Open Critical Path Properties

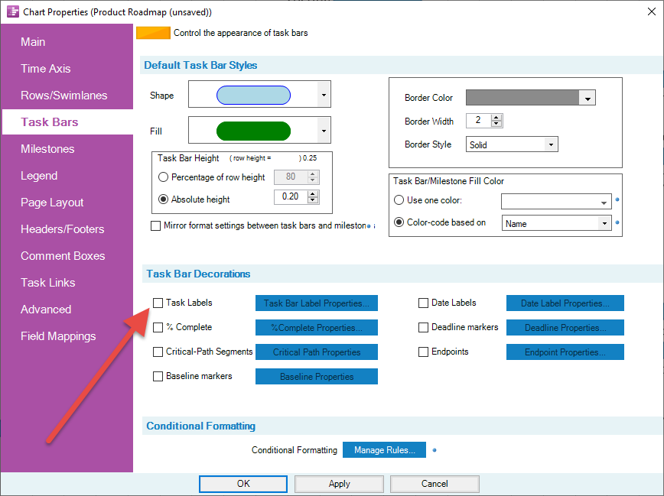point(317,352)
